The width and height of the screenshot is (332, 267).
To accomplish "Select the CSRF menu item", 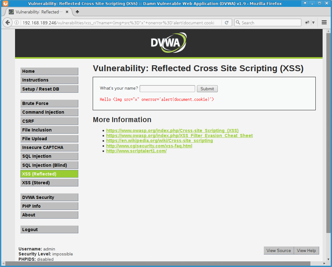I will pyautogui.click(x=49, y=121).
